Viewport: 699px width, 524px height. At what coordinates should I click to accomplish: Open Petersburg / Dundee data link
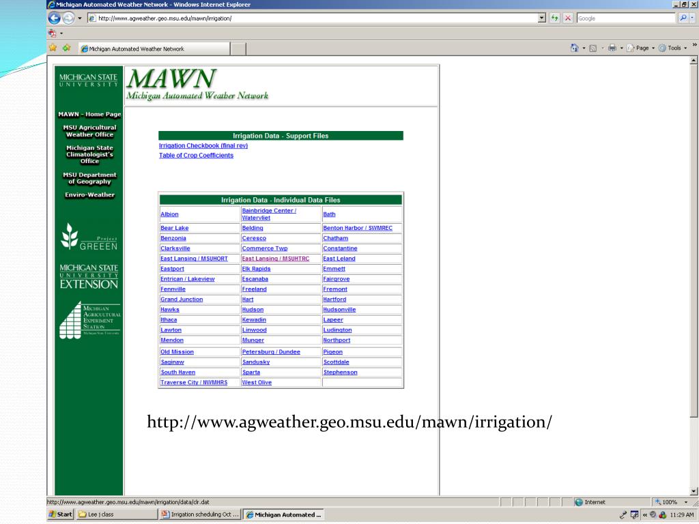pos(271,353)
